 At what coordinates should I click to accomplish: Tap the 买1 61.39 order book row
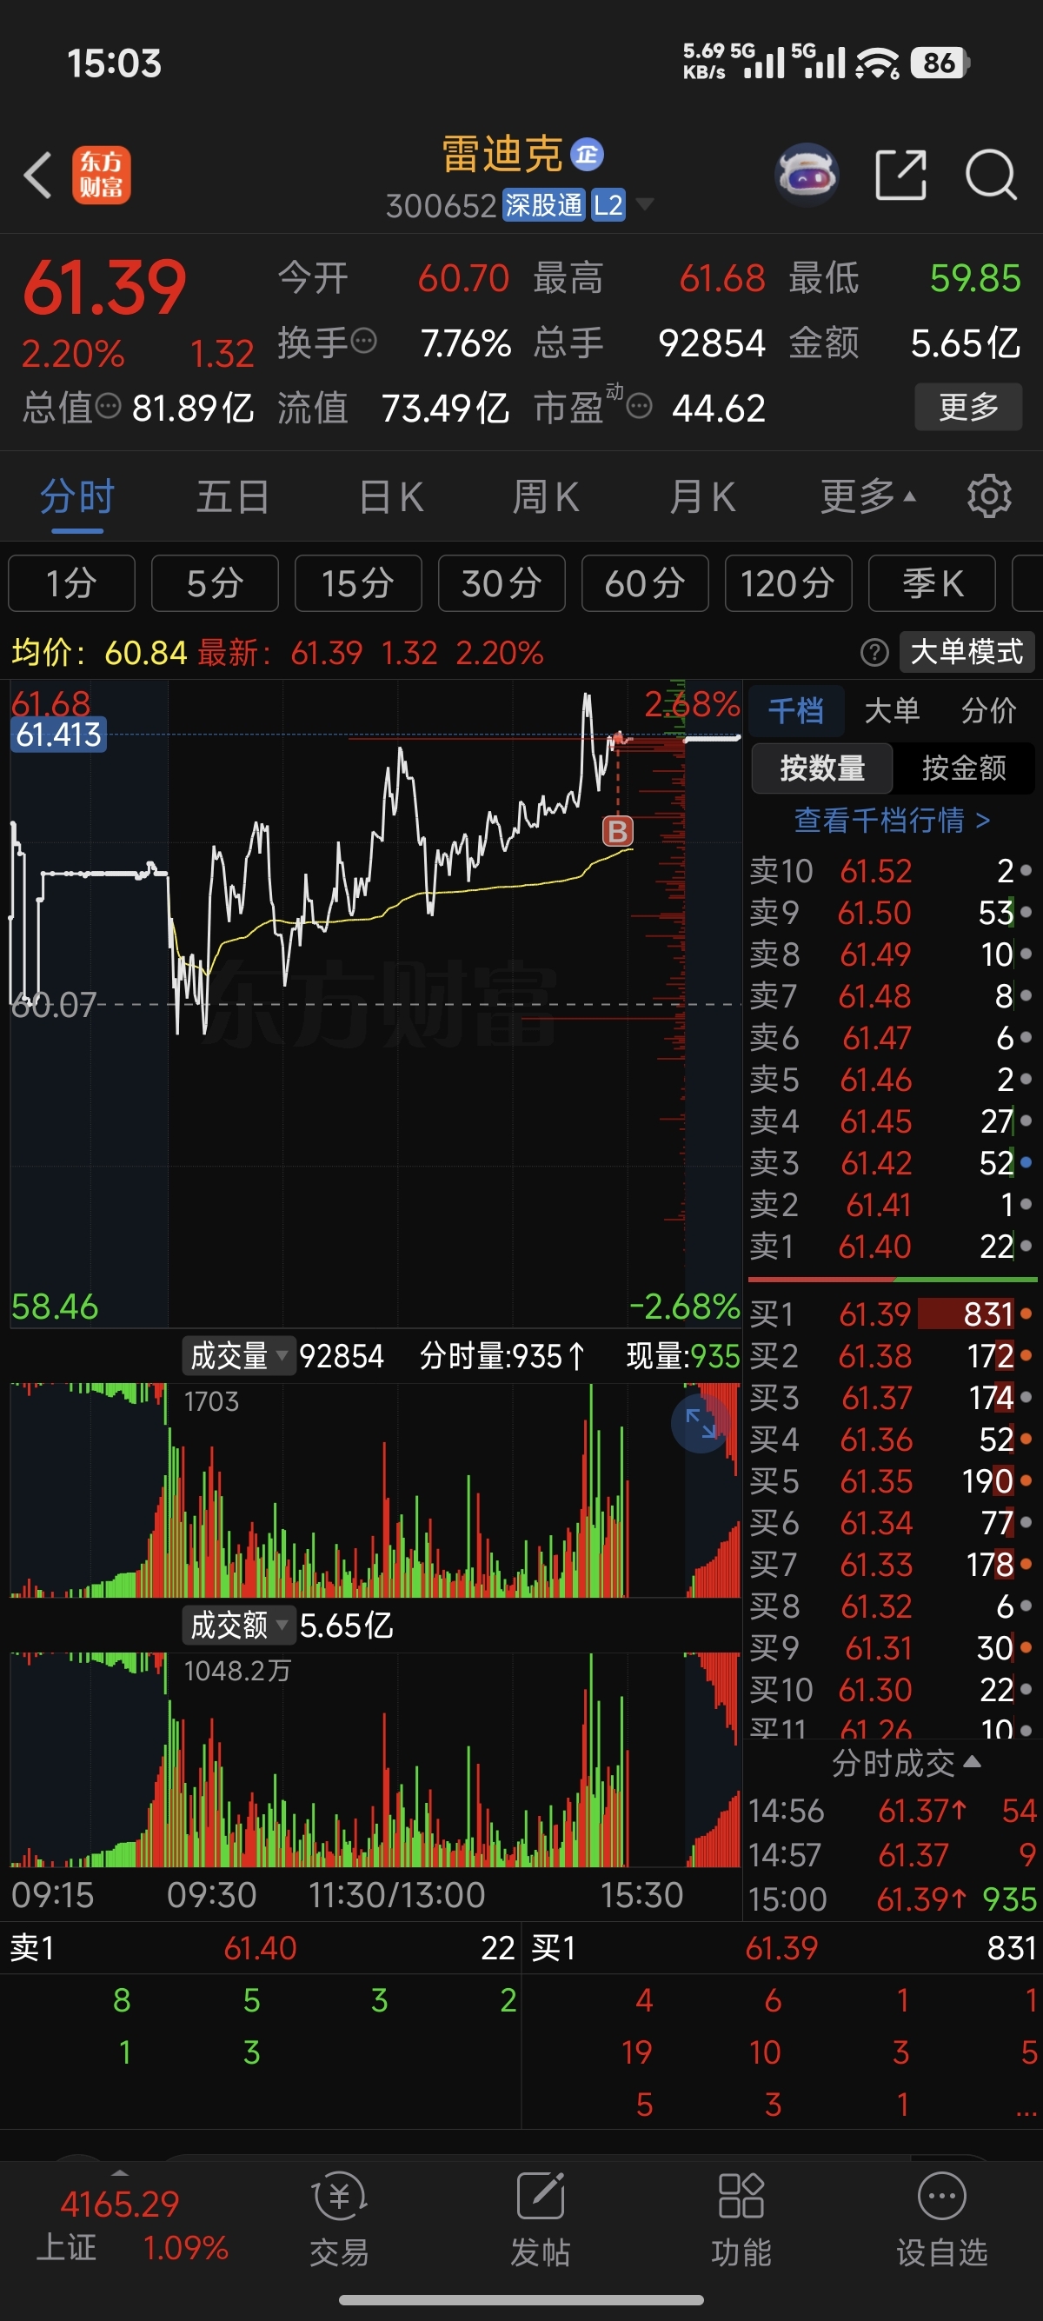click(x=892, y=1313)
